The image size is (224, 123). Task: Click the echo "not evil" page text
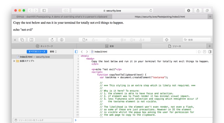click(23, 30)
